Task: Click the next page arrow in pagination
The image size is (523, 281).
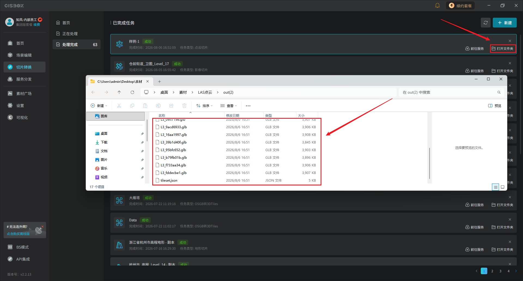Action: pyautogui.click(x=516, y=271)
